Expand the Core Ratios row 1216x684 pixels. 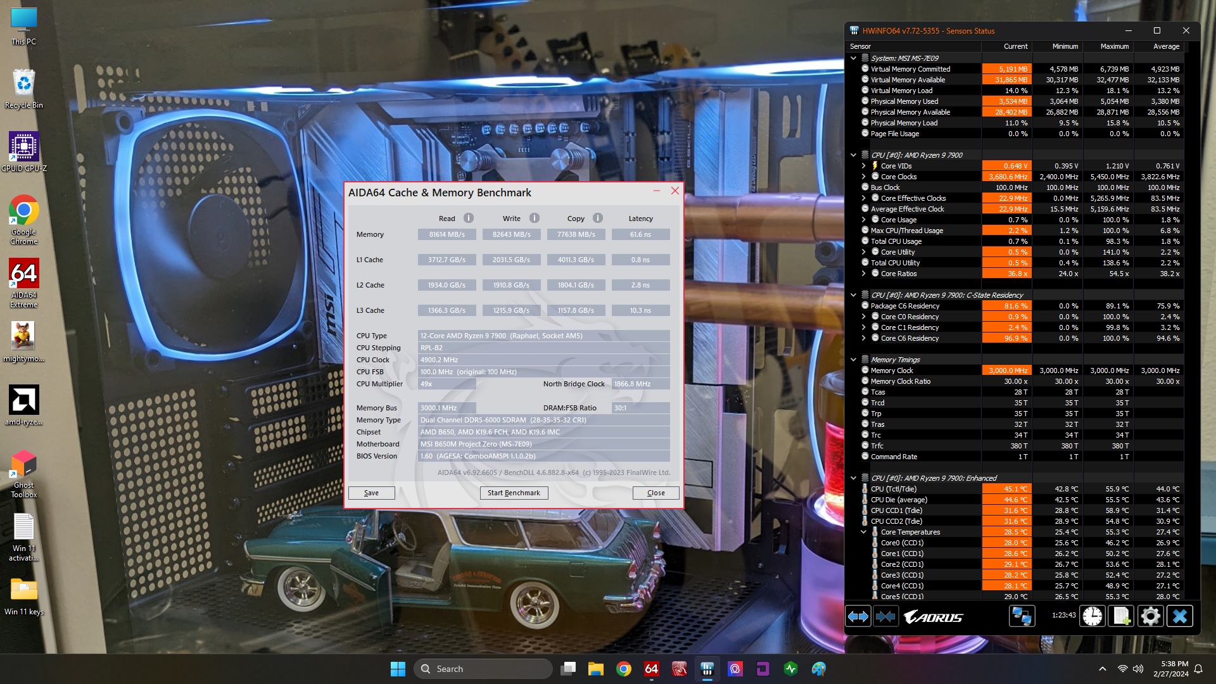864,274
